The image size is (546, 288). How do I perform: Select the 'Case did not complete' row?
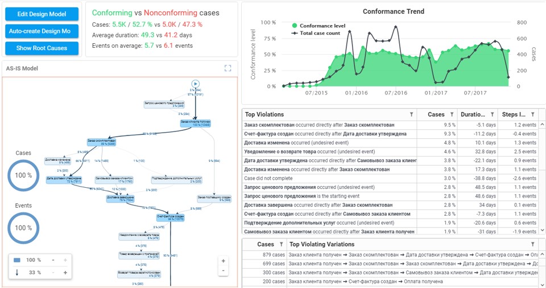[390, 178]
